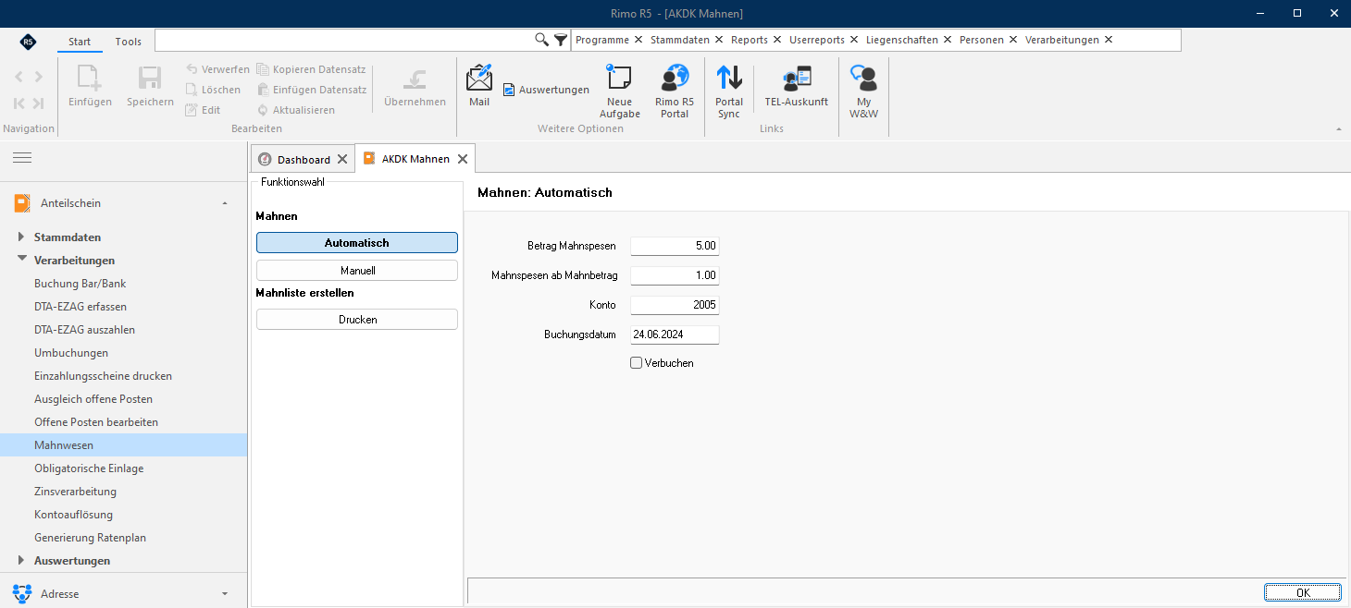
Task: Click the R5 application logo
Action: click(28, 42)
